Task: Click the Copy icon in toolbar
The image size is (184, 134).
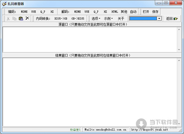Action: 14,19
